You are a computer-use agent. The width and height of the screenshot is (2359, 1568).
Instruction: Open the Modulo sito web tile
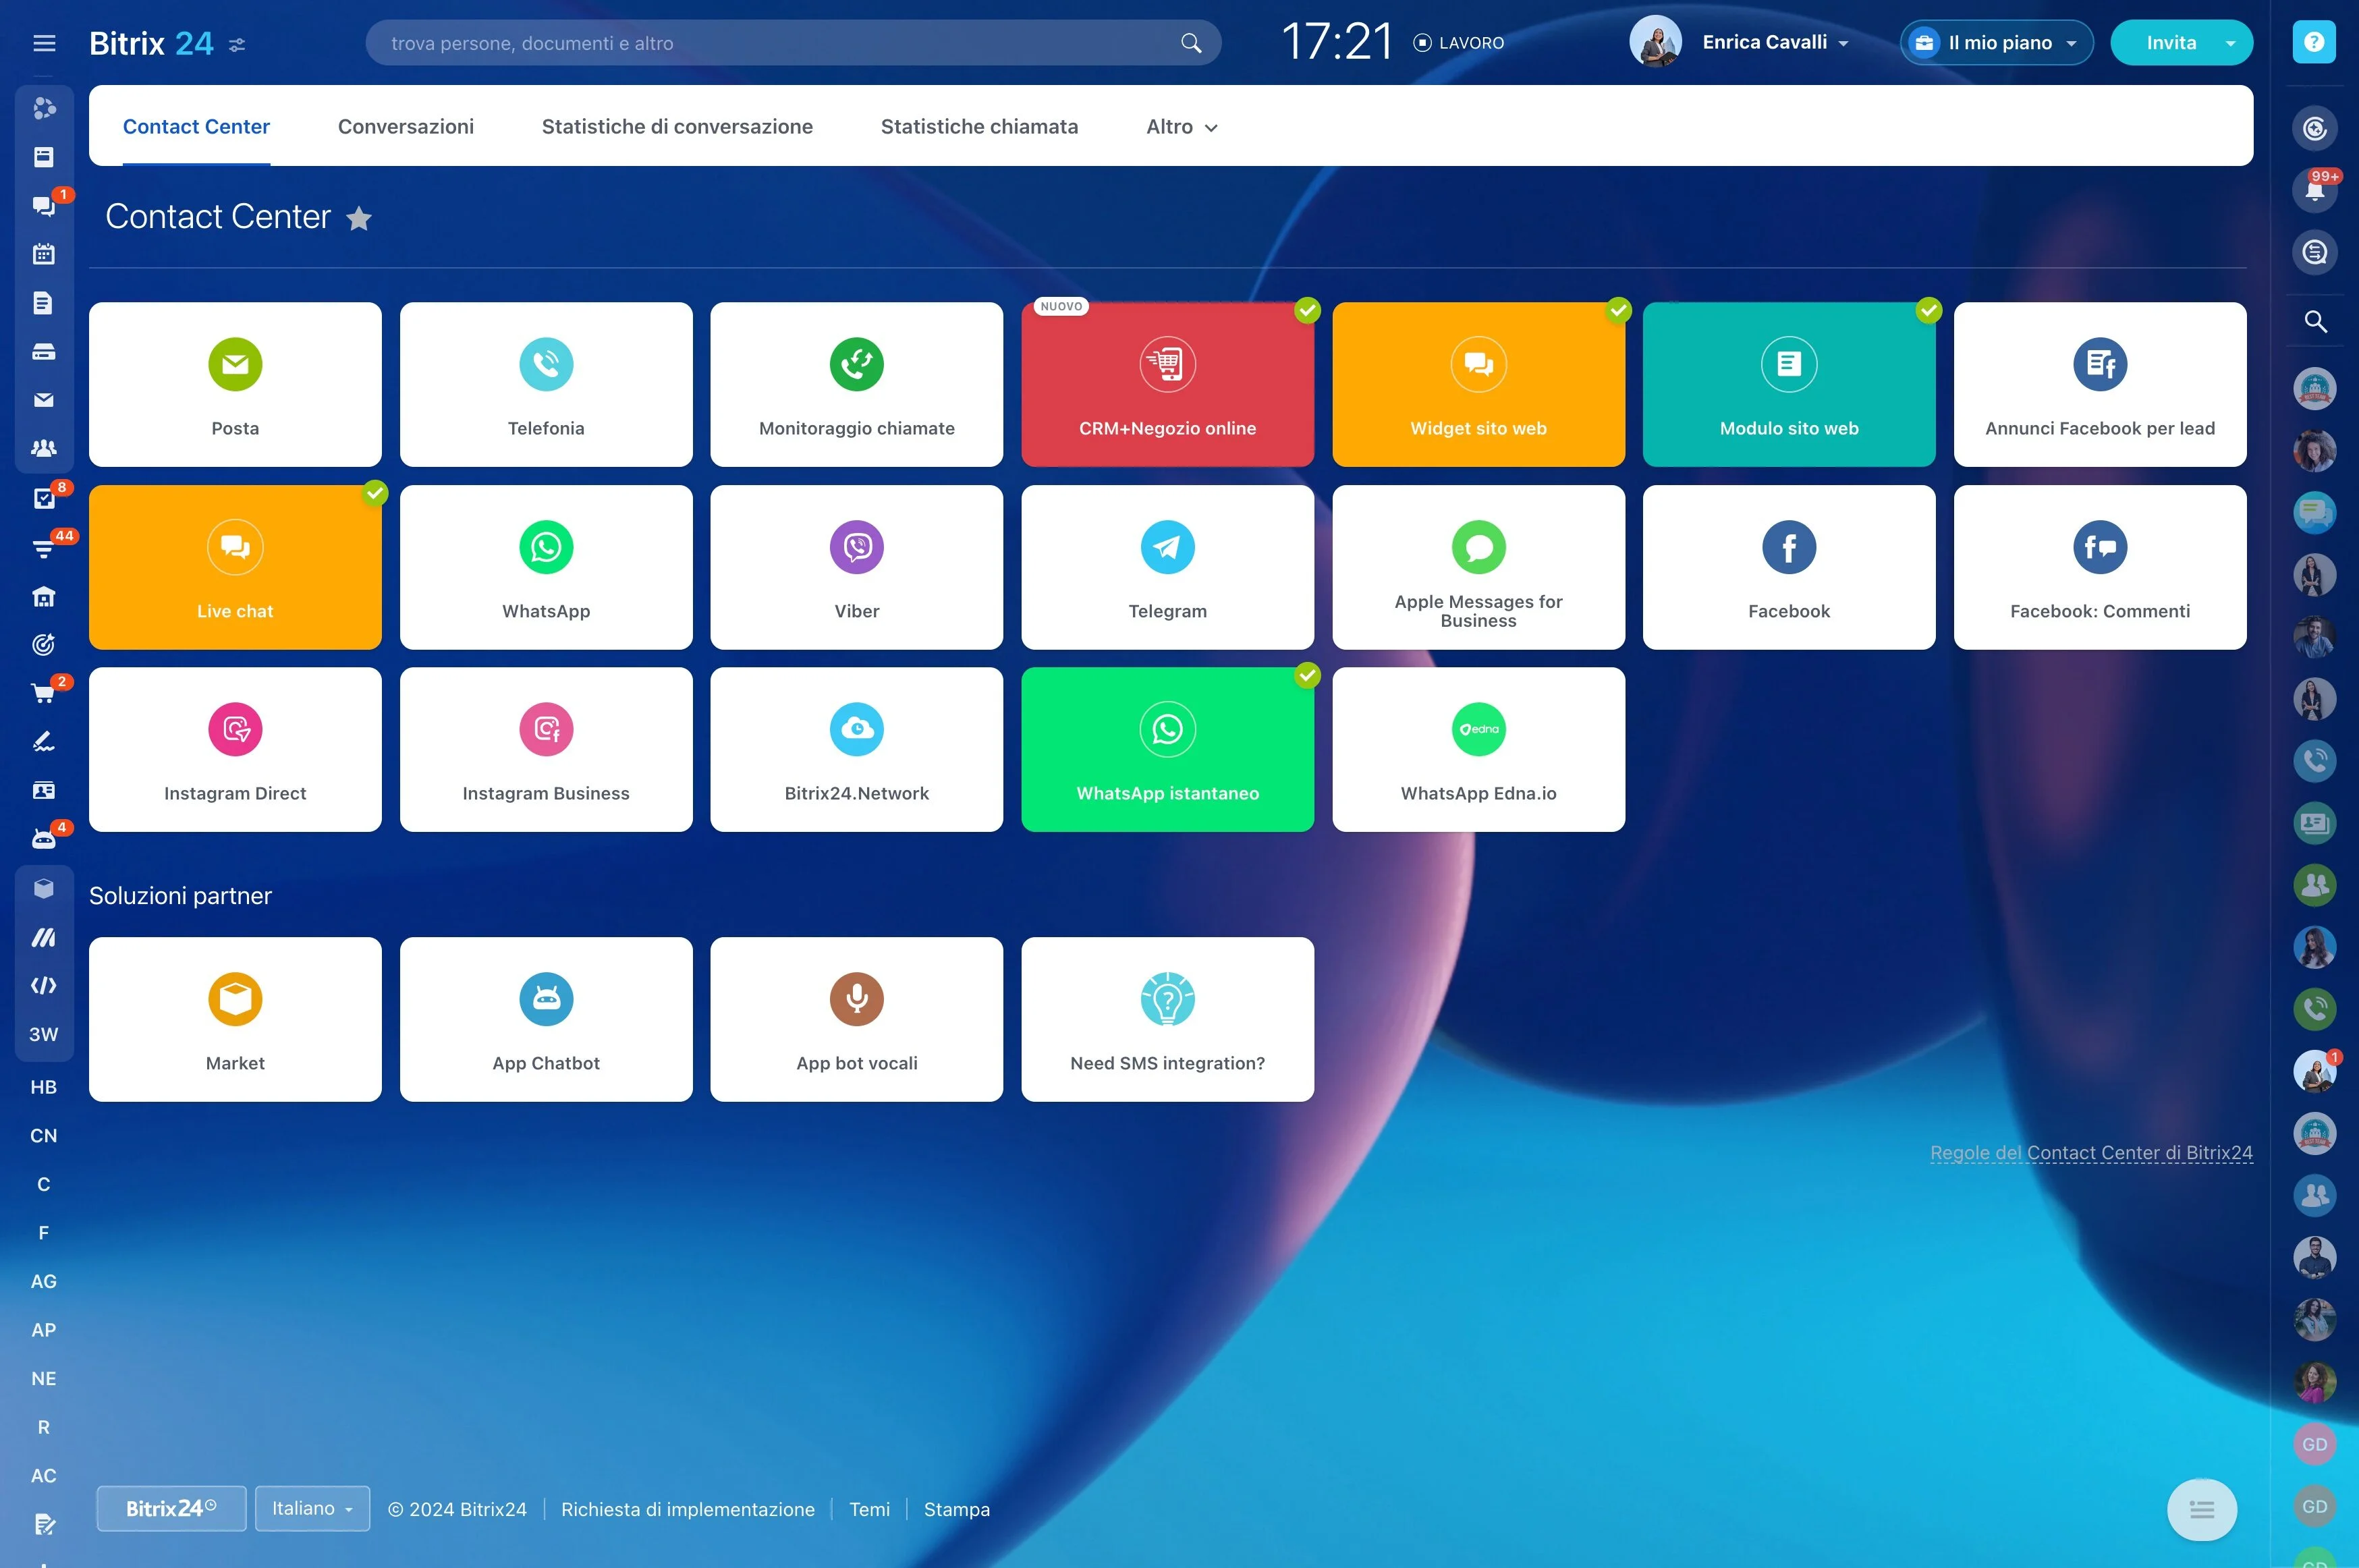(1789, 384)
